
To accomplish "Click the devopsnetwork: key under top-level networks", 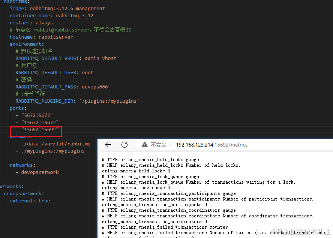I will (x=24, y=194).
